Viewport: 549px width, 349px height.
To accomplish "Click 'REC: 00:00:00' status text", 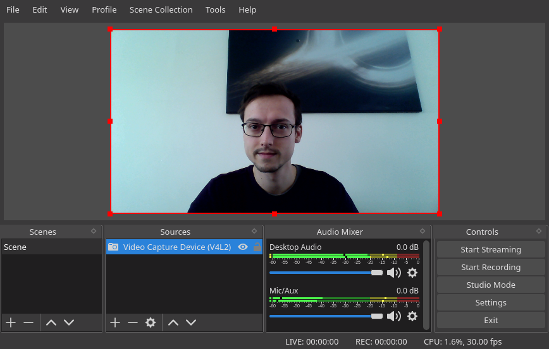I will 381,341.
